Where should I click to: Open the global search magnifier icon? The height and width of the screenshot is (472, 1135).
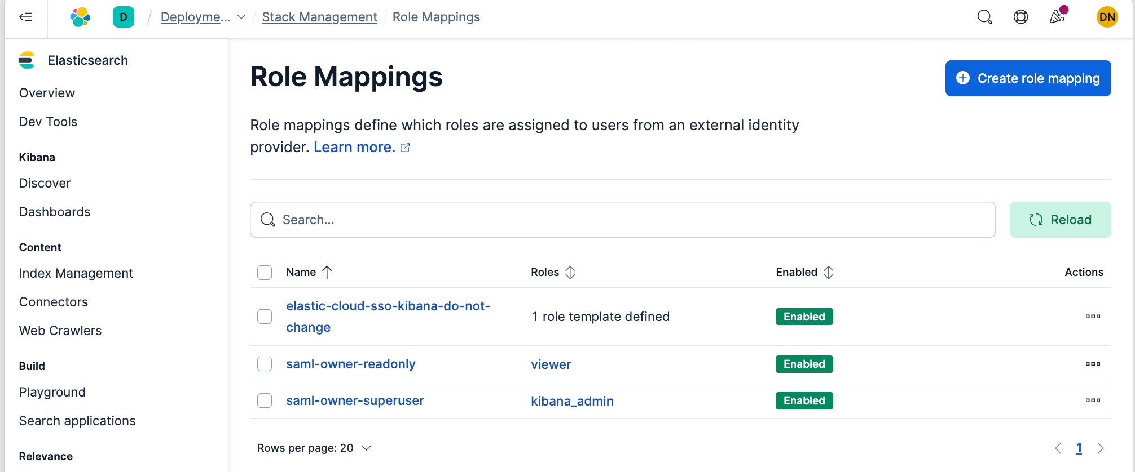coord(984,17)
